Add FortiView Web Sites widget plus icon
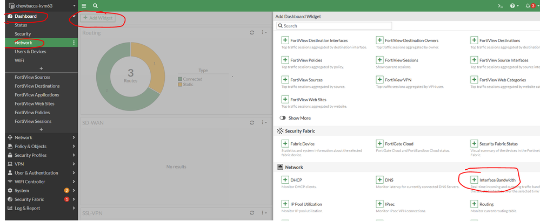This screenshot has height=222, width=540. (285, 100)
